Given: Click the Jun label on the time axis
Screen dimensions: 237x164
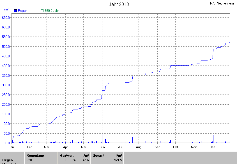Looking at the screenshot, I should (x=102, y=147).
